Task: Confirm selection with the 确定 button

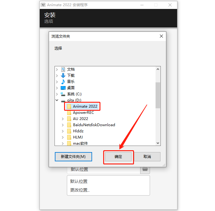Action: pyautogui.click(x=118, y=157)
